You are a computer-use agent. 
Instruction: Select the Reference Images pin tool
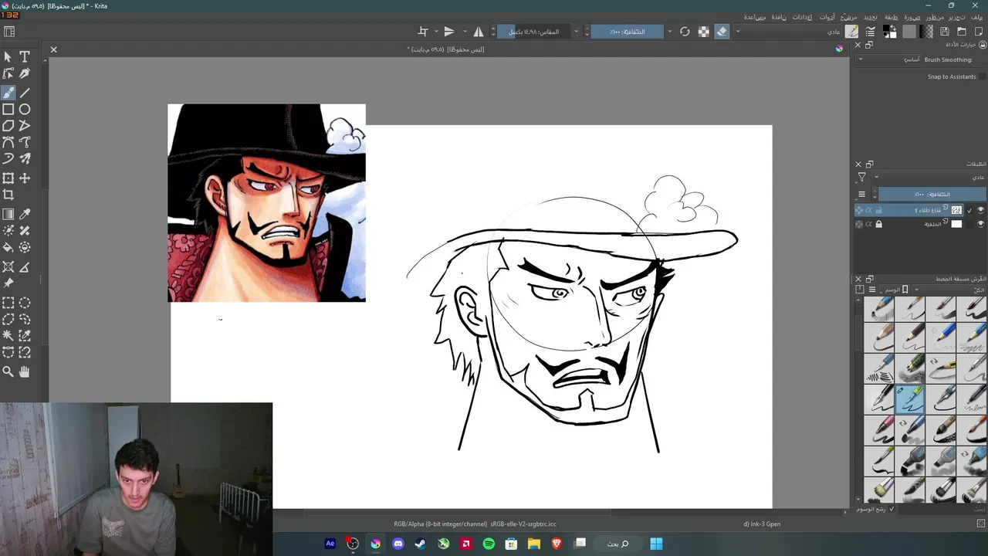click(8, 283)
